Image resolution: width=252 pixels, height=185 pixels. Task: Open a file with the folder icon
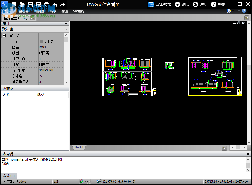22,5
